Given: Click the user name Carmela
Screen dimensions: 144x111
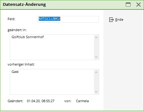Looking at the screenshot, I should pyautogui.click(x=82, y=101).
